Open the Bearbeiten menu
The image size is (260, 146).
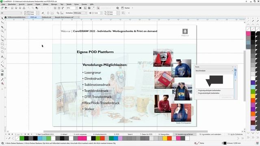pyautogui.click(x=12, y=4)
